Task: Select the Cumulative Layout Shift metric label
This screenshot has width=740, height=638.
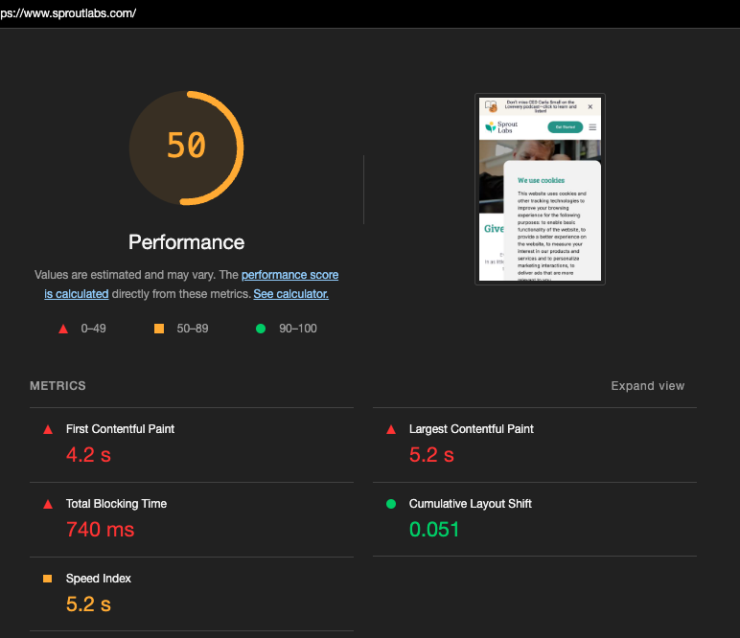Action: point(470,504)
